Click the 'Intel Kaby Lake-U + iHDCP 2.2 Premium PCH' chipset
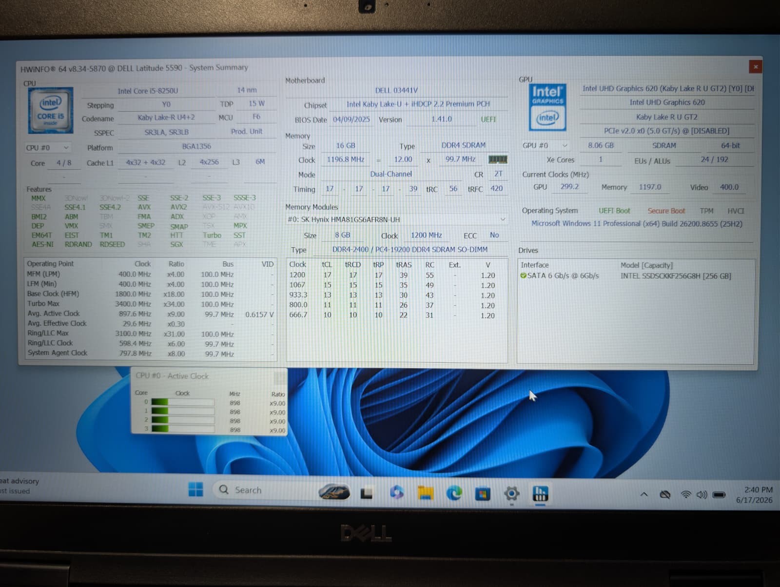Viewport: 780px width, 587px height. tap(418, 104)
